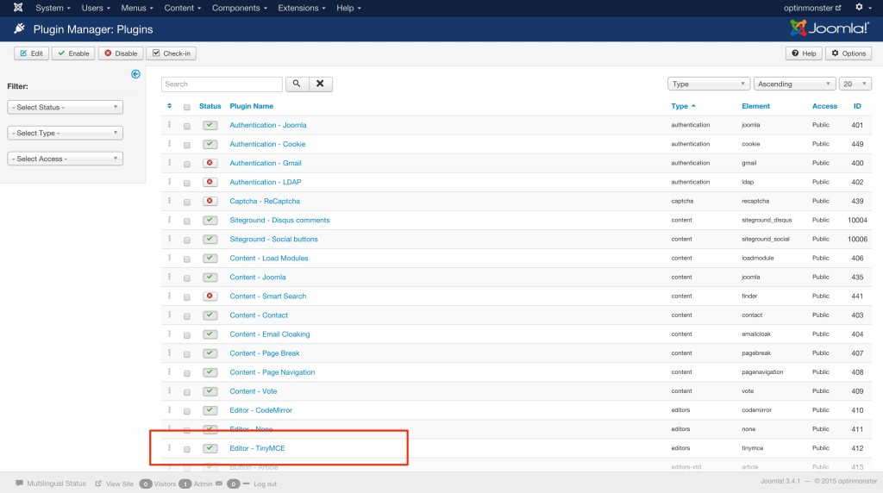Click Log out in the footer bar

tap(265, 484)
